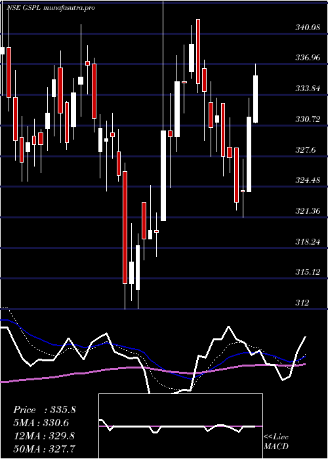Image resolution: width=328 pixels, height=459 pixels.
Task: Click inside the Live MACD mini chart
Action: pos(180,426)
